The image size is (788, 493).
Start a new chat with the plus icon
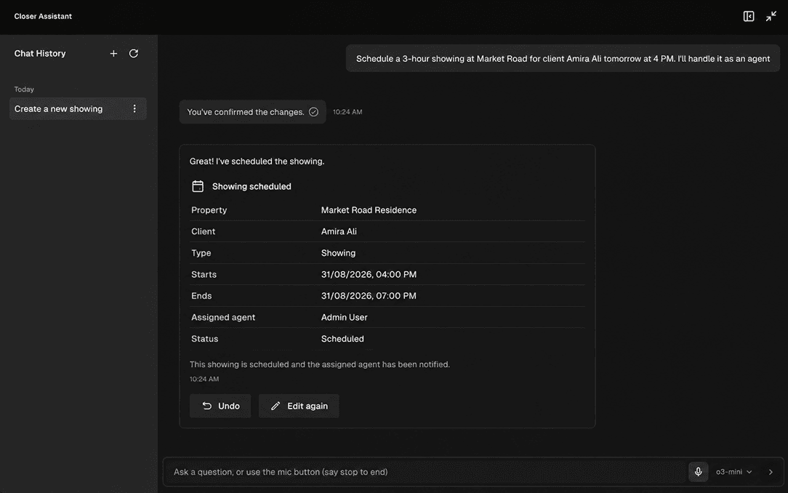click(113, 53)
